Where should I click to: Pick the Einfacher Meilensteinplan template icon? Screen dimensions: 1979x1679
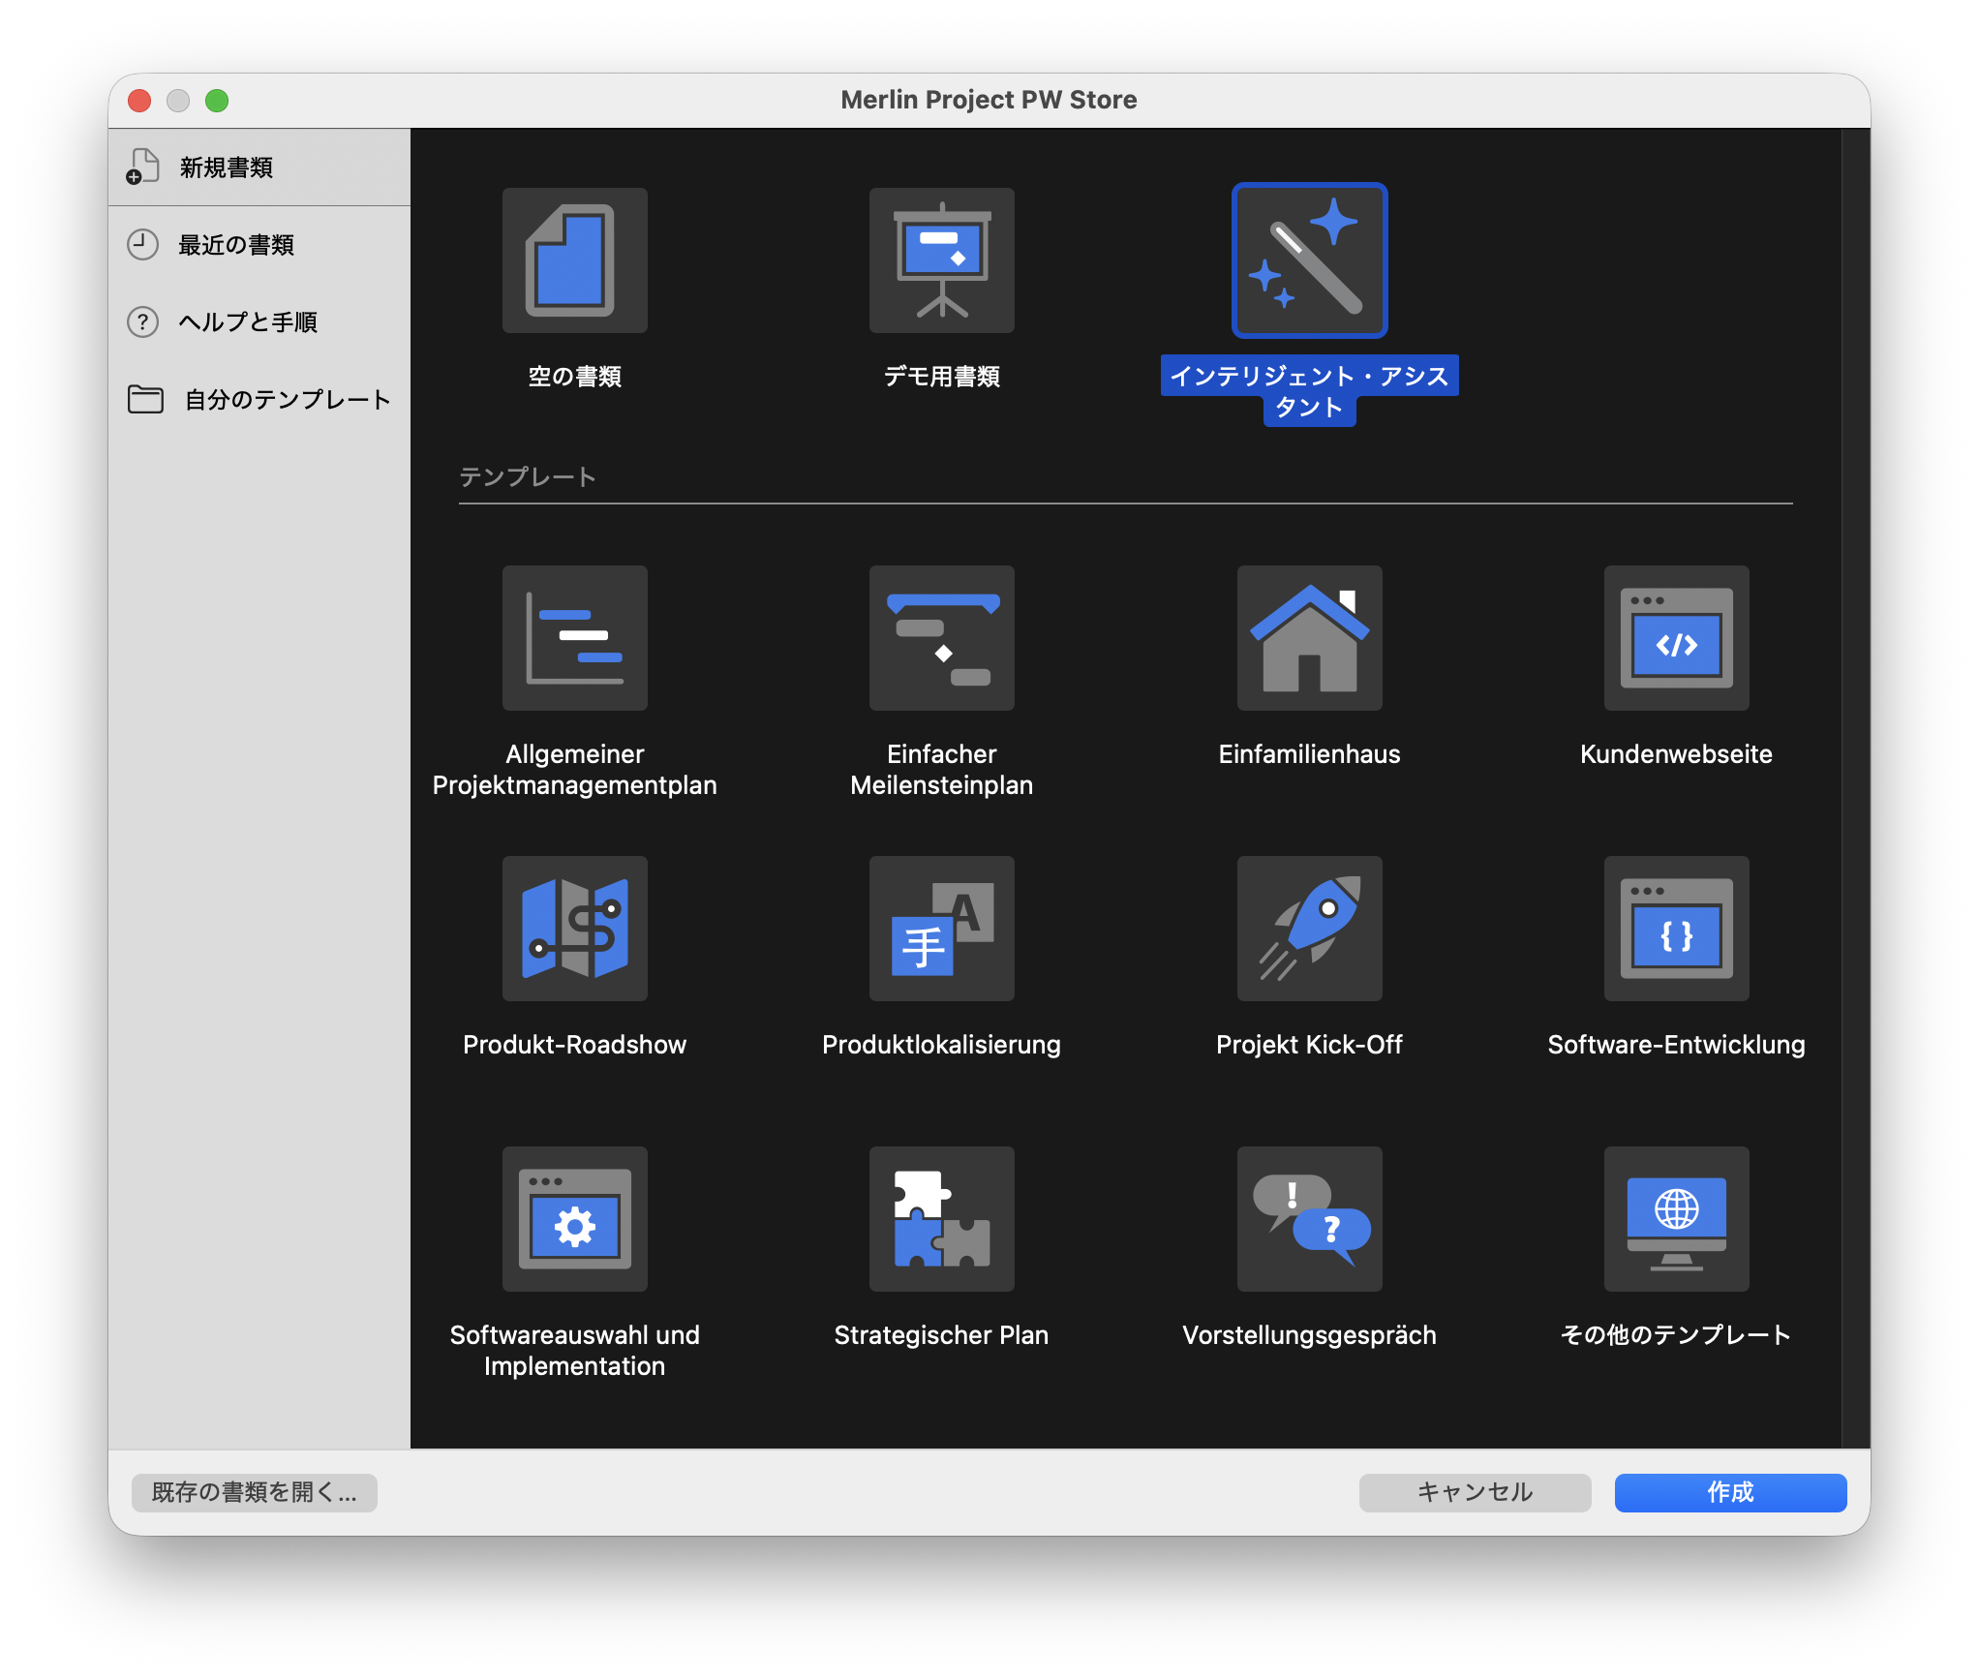[941, 638]
